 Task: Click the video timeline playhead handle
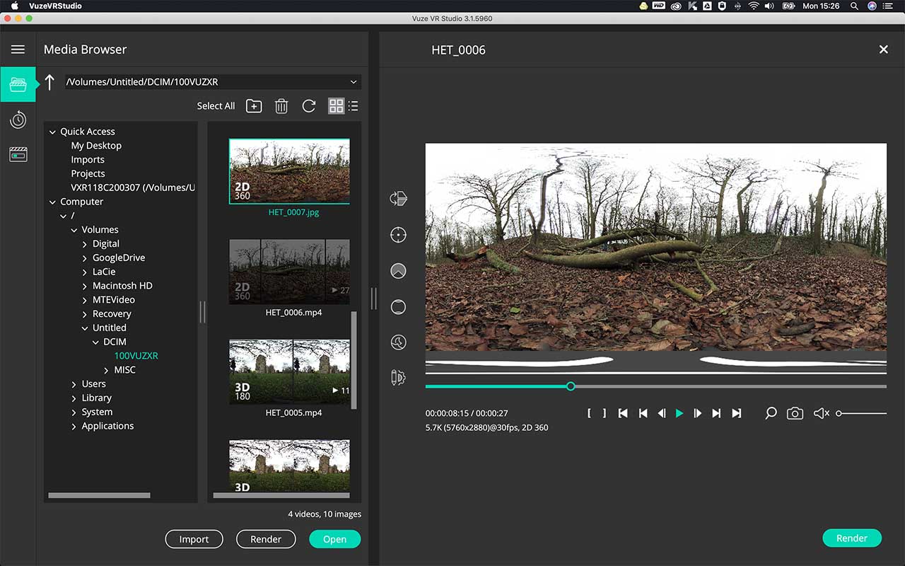pos(571,386)
